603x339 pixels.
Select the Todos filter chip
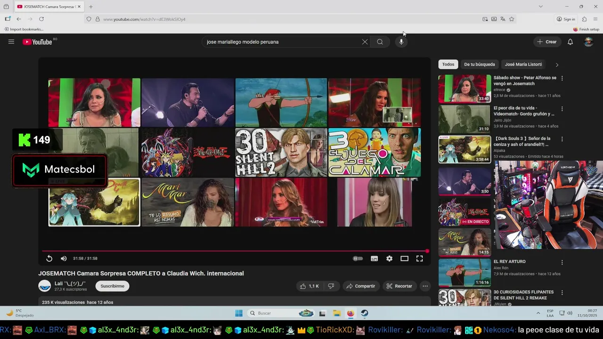[x=448, y=65]
